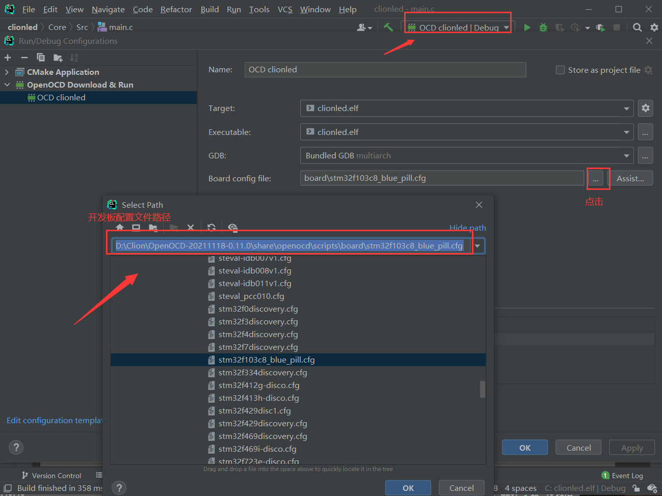Click OK in the Select Path dialog
Screen dimensions: 662x496
point(408,488)
